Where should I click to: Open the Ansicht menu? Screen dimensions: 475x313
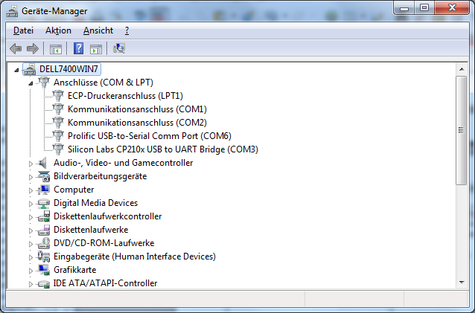click(98, 30)
